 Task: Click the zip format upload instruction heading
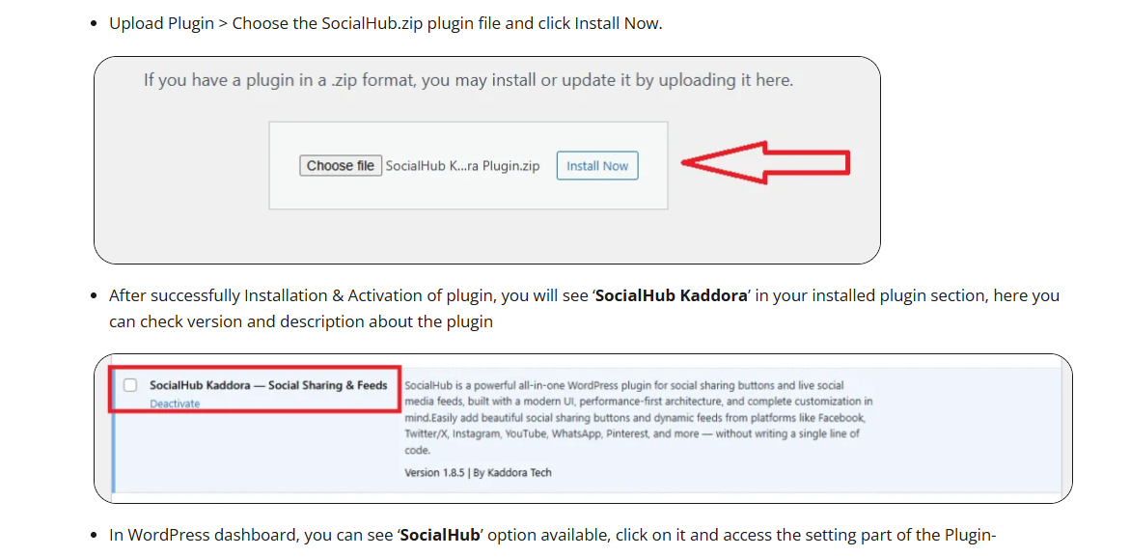pos(468,80)
